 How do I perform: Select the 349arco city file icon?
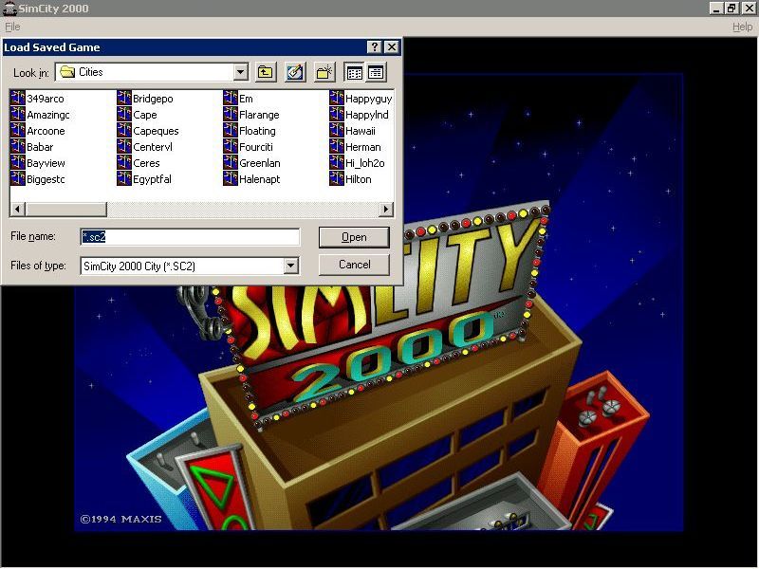(18, 99)
